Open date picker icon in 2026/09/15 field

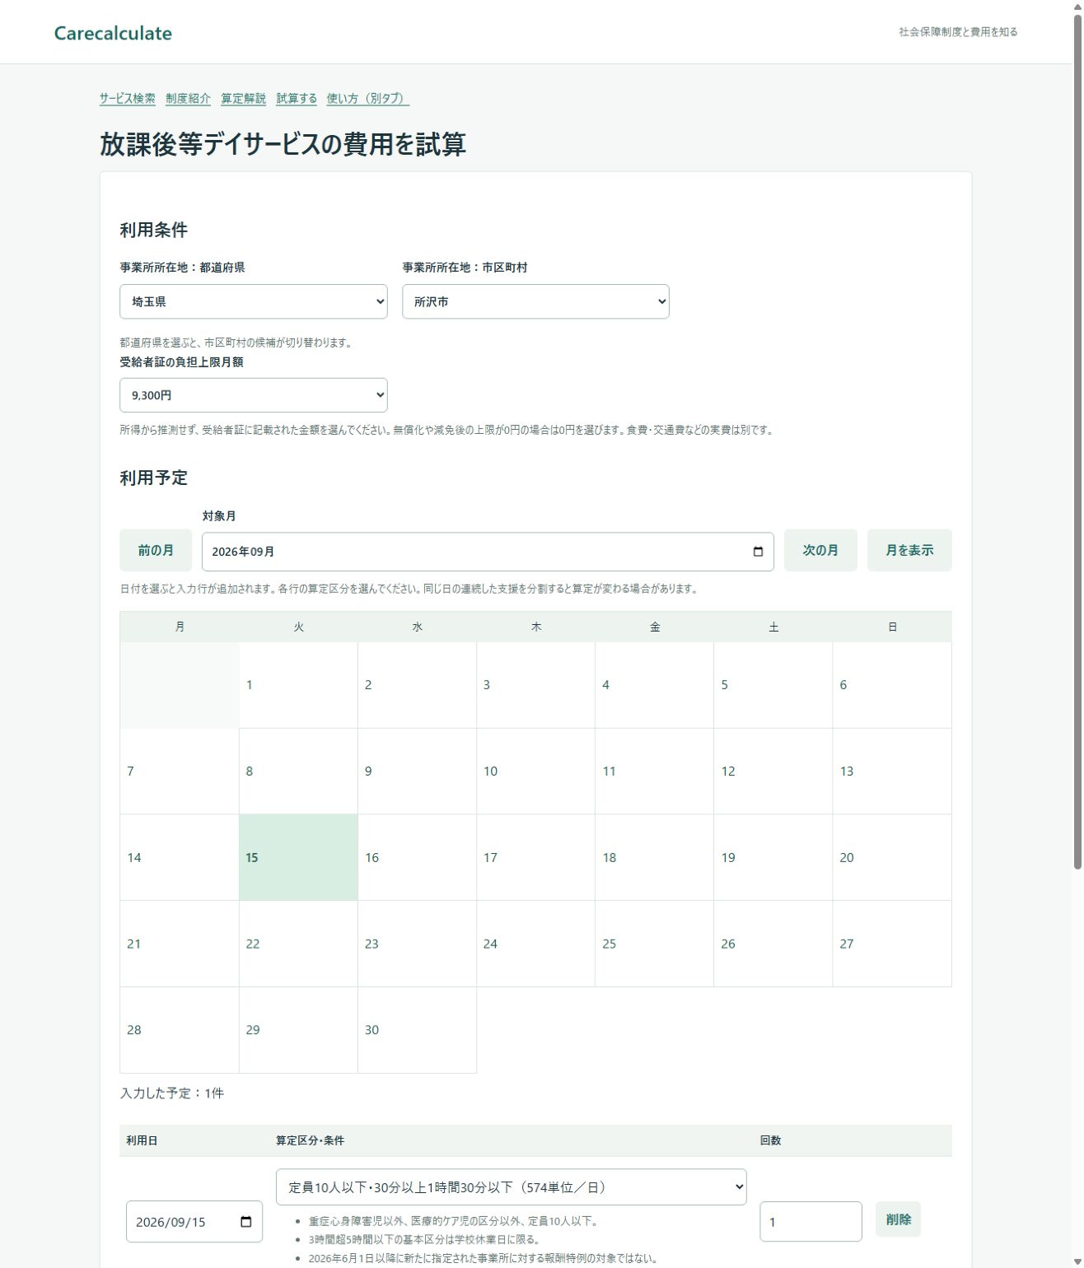pos(245,1222)
